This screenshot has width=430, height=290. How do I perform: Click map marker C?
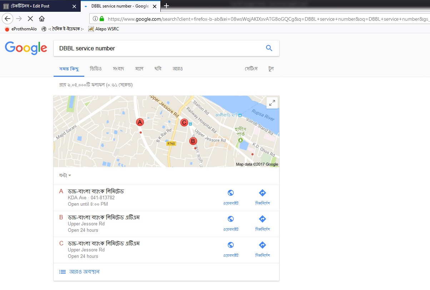184,123
